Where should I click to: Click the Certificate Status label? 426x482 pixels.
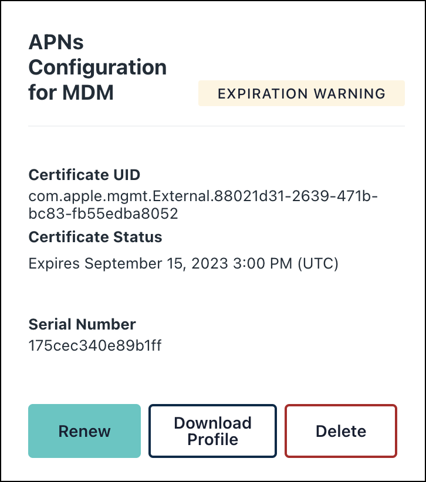[96, 237]
